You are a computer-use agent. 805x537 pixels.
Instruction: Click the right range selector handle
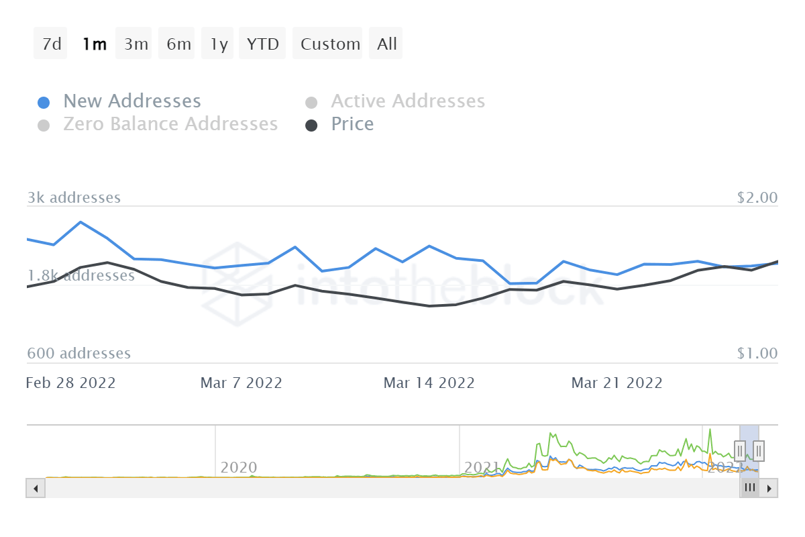pos(758,450)
